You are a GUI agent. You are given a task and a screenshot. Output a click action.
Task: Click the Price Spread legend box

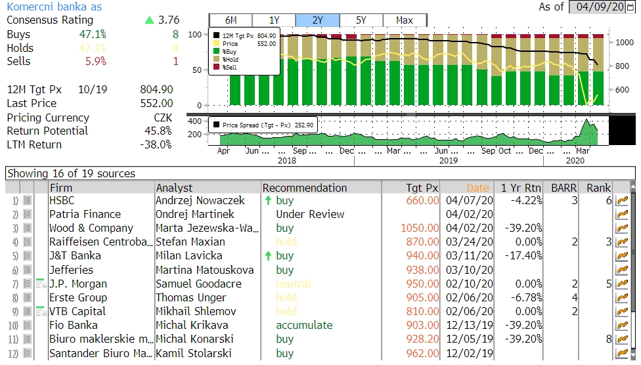coord(263,125)
